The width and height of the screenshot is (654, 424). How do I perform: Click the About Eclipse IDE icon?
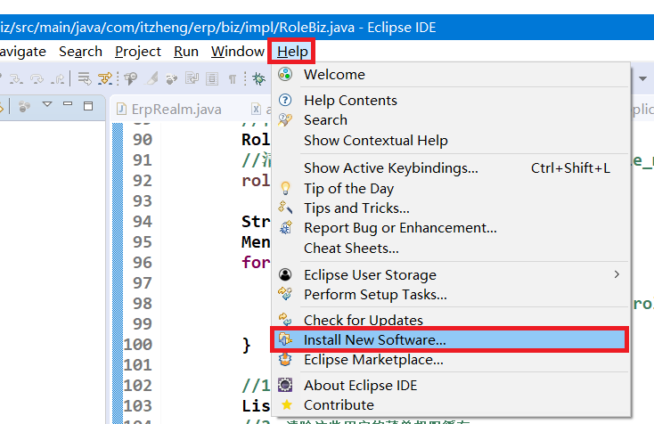(285, 385)
